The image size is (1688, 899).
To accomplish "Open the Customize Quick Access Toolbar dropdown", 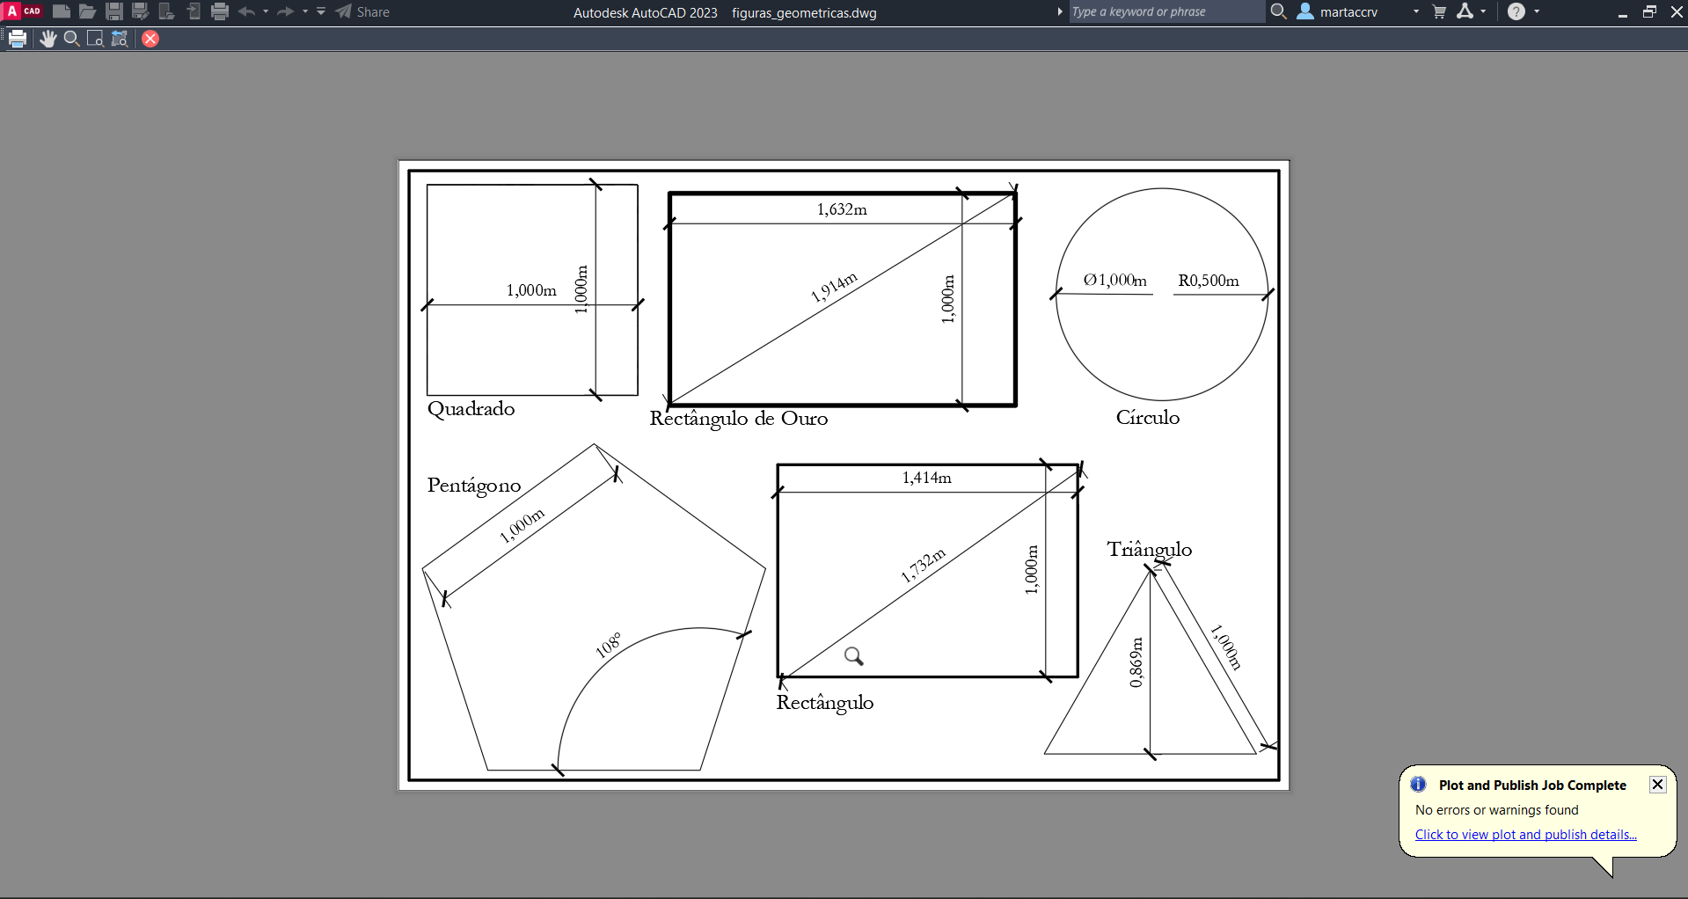I will click(321, 11).
